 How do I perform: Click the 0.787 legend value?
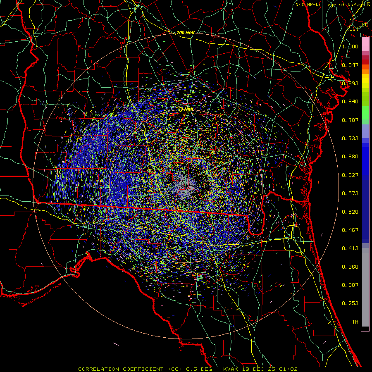[x=350, y=120]
